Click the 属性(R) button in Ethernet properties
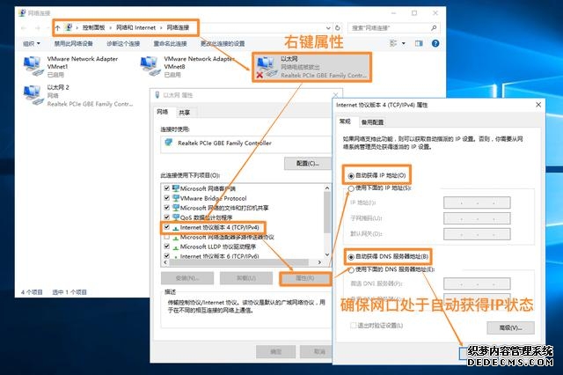The height and width of the screenshot is (375, 563). 305,278
